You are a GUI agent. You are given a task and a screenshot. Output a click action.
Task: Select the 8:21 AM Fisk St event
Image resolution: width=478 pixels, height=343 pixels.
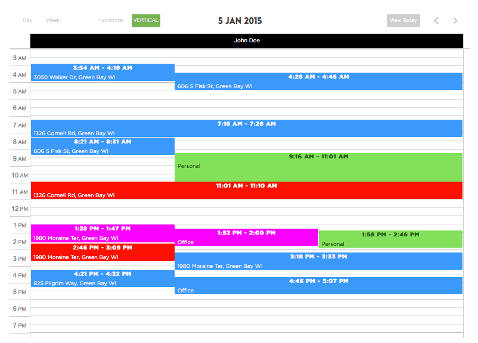pos(103,146)
